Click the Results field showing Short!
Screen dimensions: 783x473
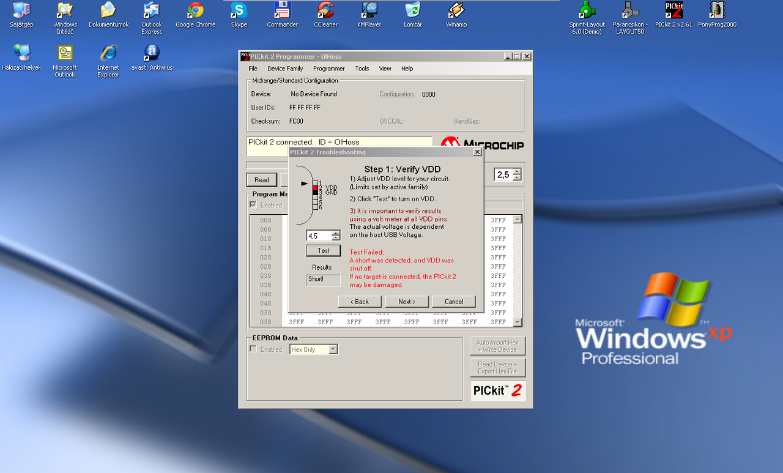pyautogui.click(x=324, y=280)
